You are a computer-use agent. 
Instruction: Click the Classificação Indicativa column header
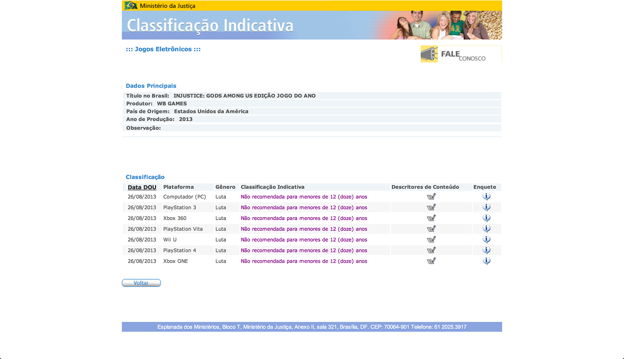[x=272, y=187]
